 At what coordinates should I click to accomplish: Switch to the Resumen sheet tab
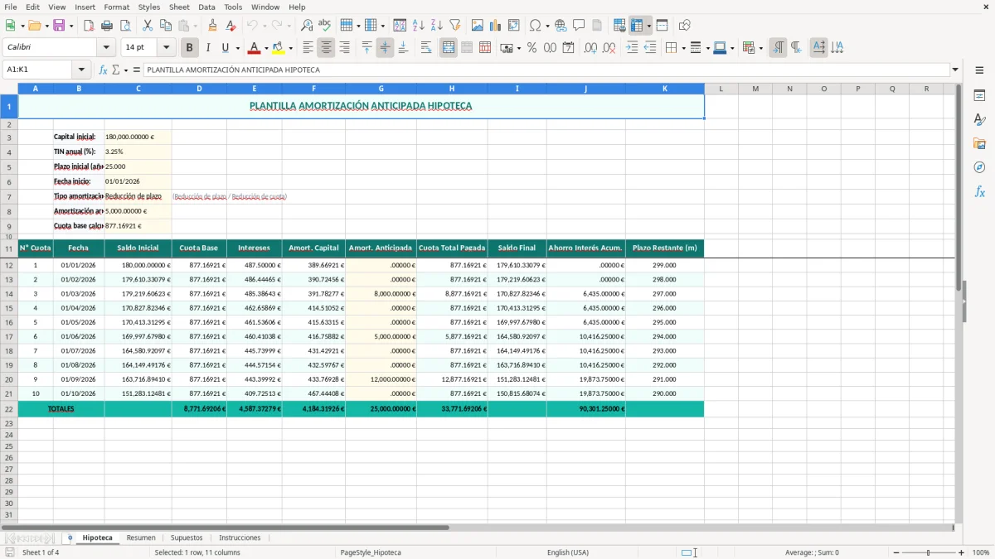tap(141, 537)
